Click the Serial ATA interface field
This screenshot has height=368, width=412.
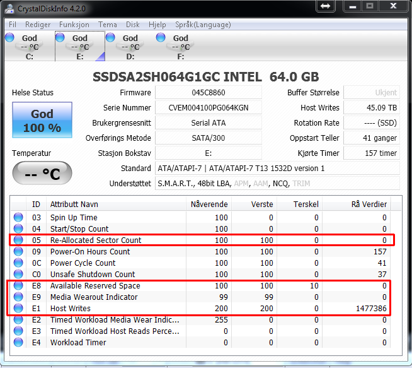tap(209, 123)
